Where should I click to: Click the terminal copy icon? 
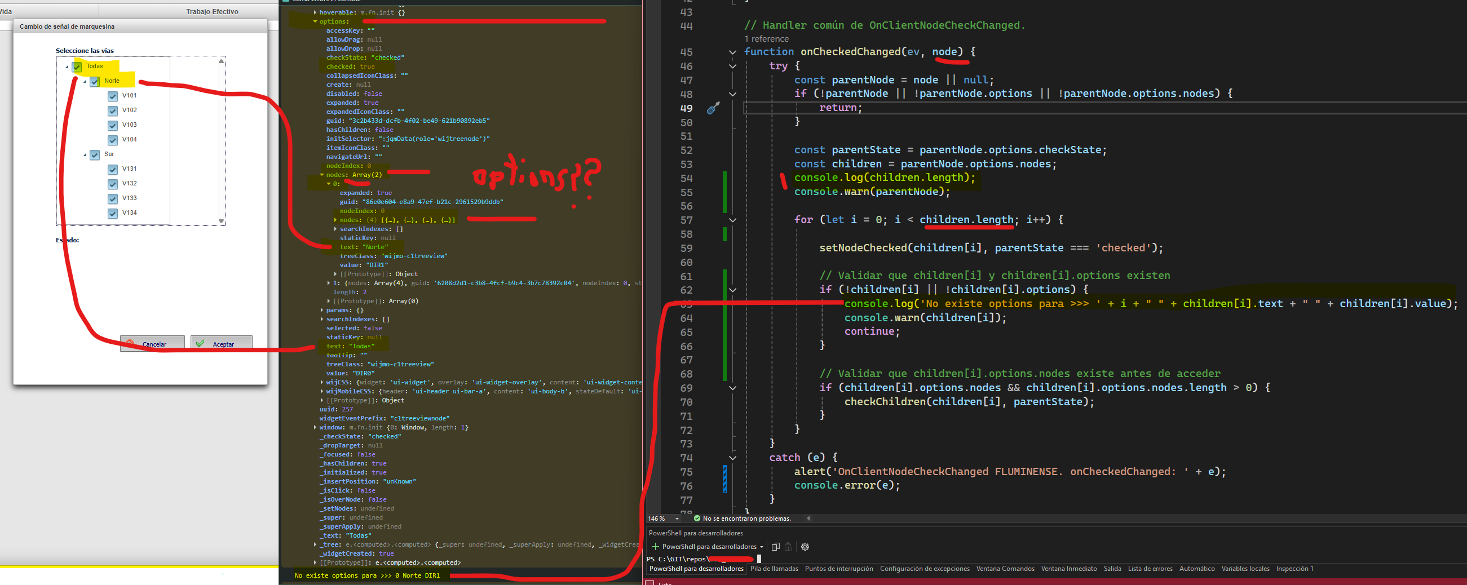pyautogui.click(x=775, y=547)
